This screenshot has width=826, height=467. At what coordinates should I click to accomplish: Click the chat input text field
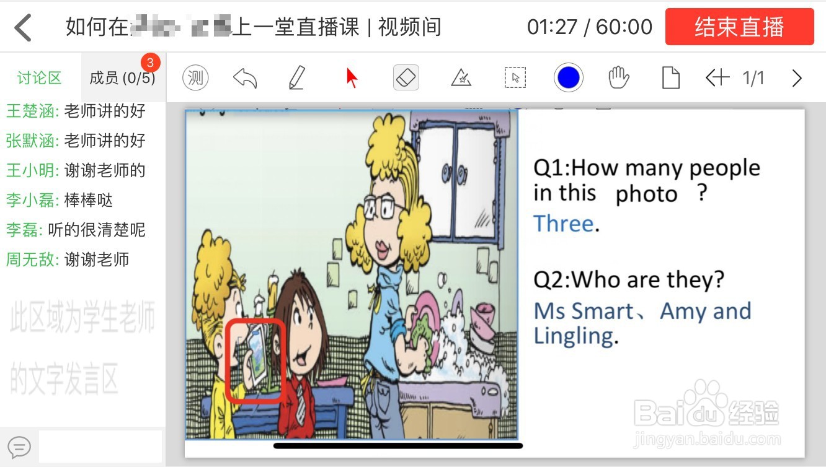click(x=100, y=446)
